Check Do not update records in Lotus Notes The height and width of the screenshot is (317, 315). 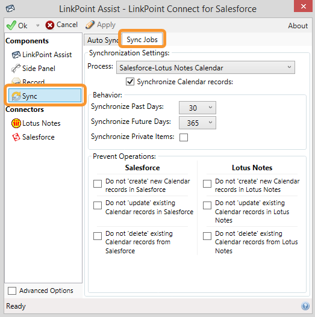tap(207, 205)
